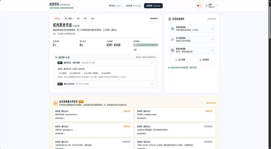Click the share icon on the share button

click(200, 60)
